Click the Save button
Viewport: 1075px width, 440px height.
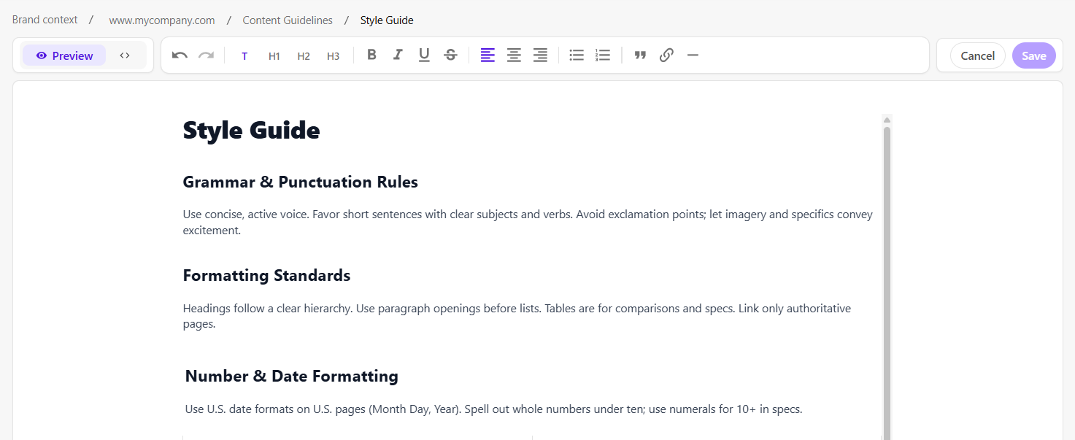(x=1033, y=55)
